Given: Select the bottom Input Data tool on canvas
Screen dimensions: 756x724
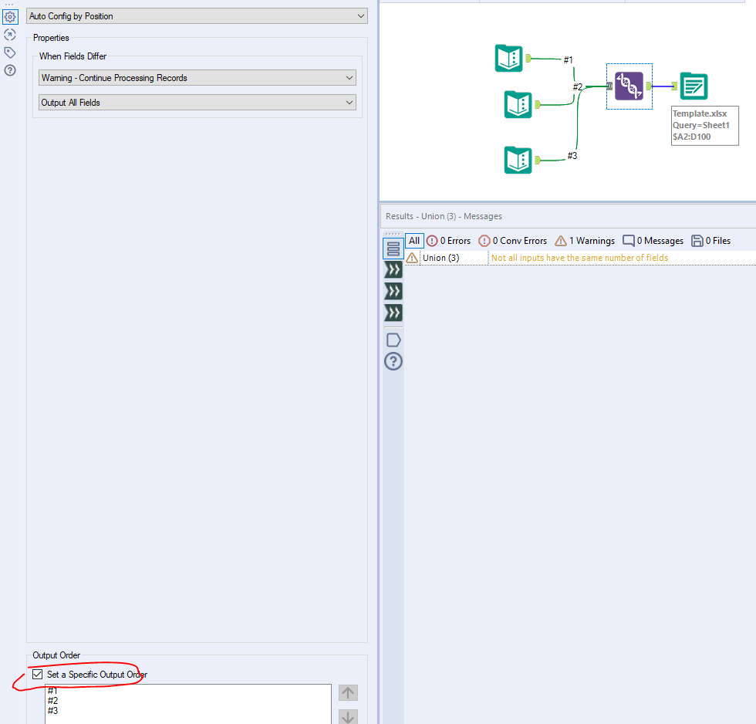Looking at the screenshot, I should 518,160.
